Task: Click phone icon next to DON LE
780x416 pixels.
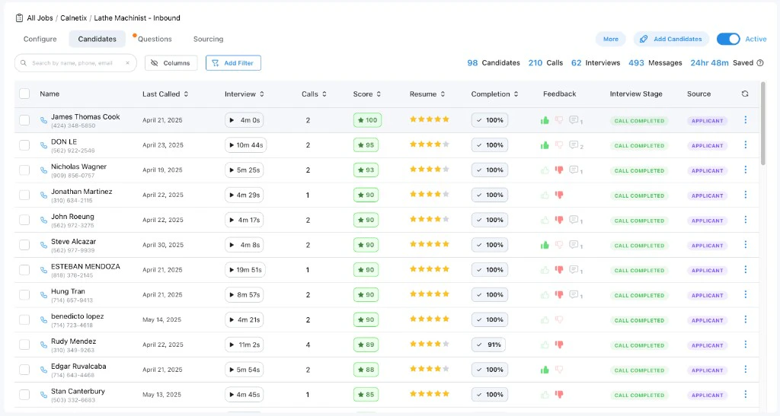Action: 43,145
